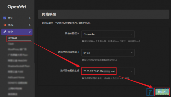Open the br-lan interface dropdown
Image resolution: width=171 pixels, height=97 pixels.
click(x=108, y=53)
